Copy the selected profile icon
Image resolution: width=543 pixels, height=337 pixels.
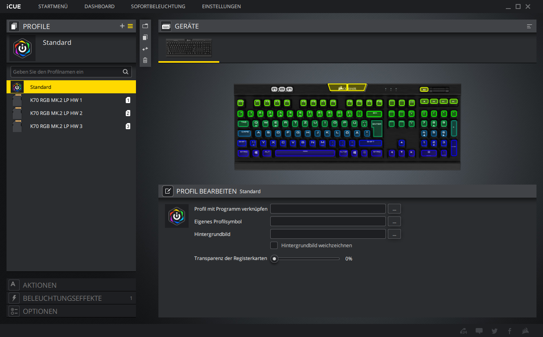tap(145, 37)
